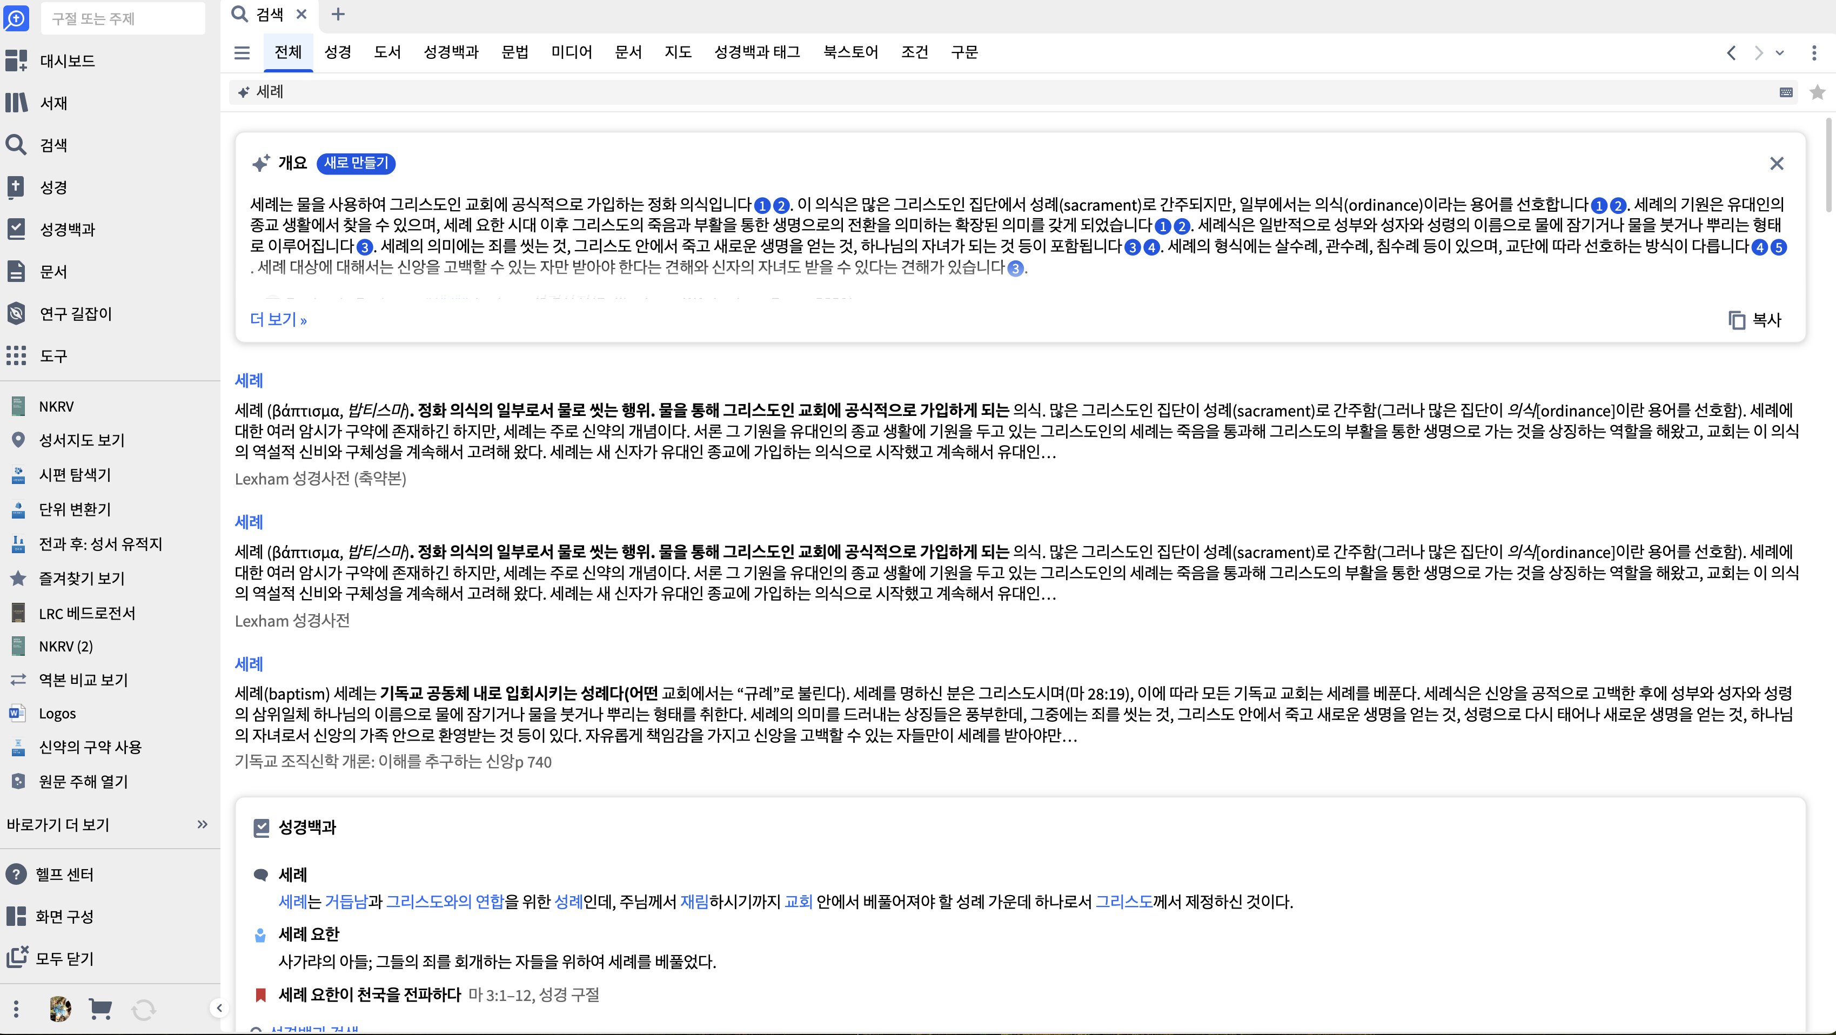Open the user profile avatar
The image size is (1836, 1035).
(60, 1009)
